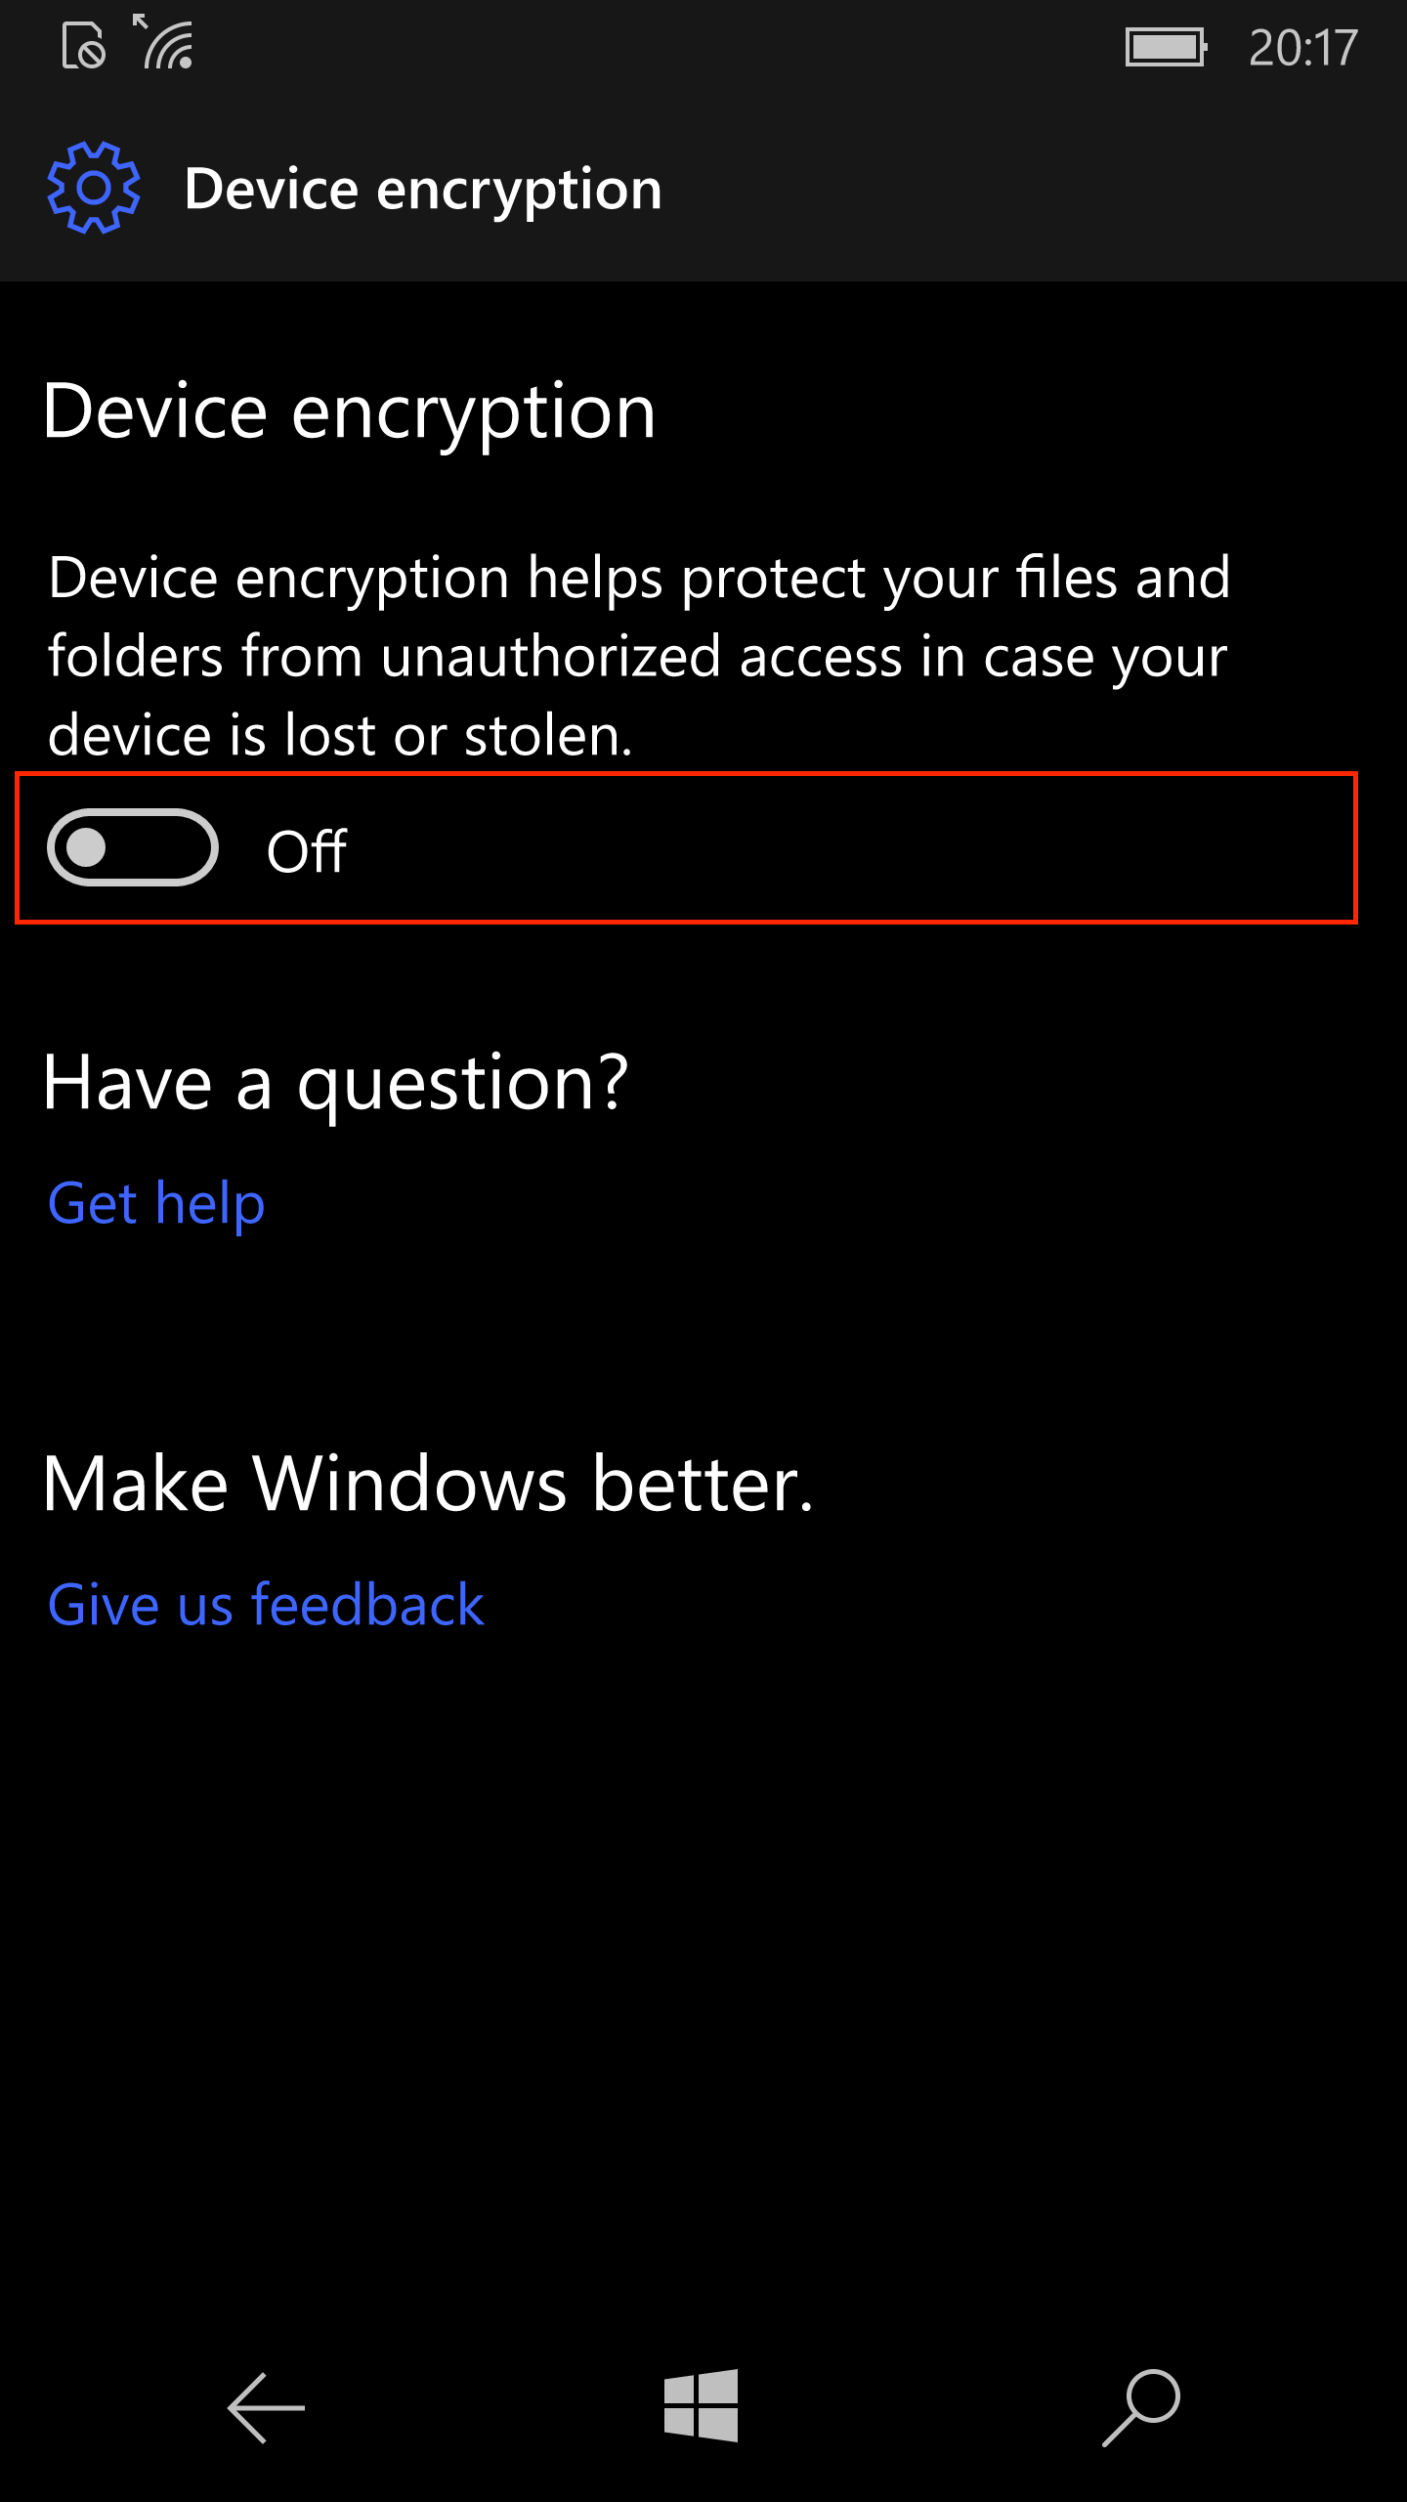
Task: Turn on the Device encryption switch
Action: 133,847
